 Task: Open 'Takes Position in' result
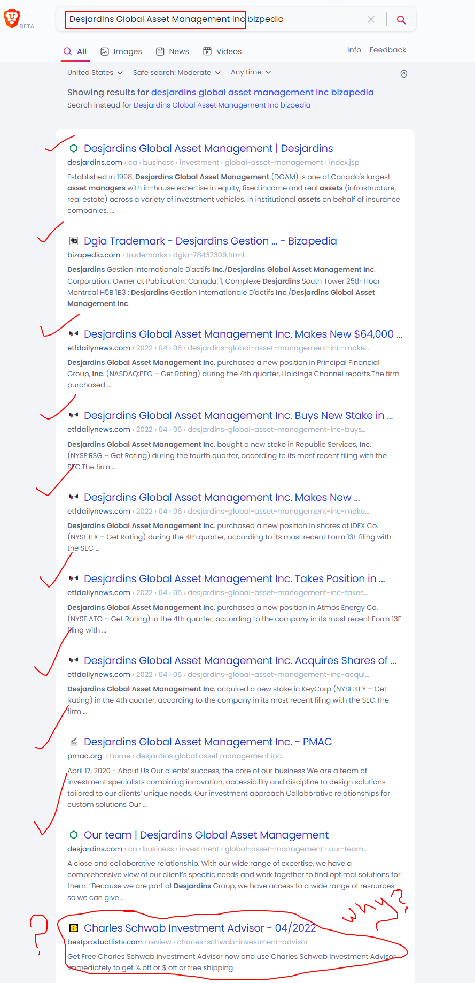(235, 578)
